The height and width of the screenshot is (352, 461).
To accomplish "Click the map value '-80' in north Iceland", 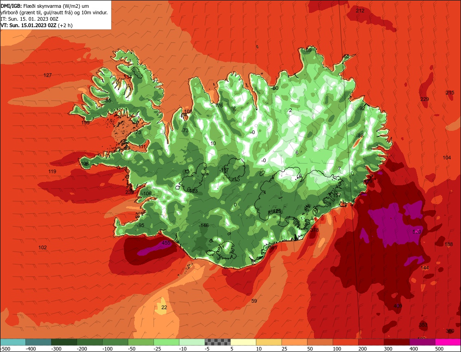I will coord(274,88).
